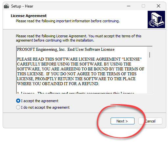This screenshot has width=168, height=147.
Task: Click the scrollbar track below the thumb
Action: tap(150, 76)
